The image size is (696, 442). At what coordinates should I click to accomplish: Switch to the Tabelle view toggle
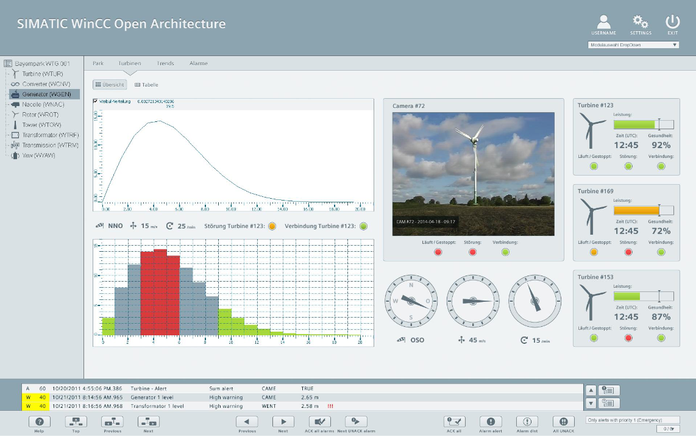(x=146, y=85)
